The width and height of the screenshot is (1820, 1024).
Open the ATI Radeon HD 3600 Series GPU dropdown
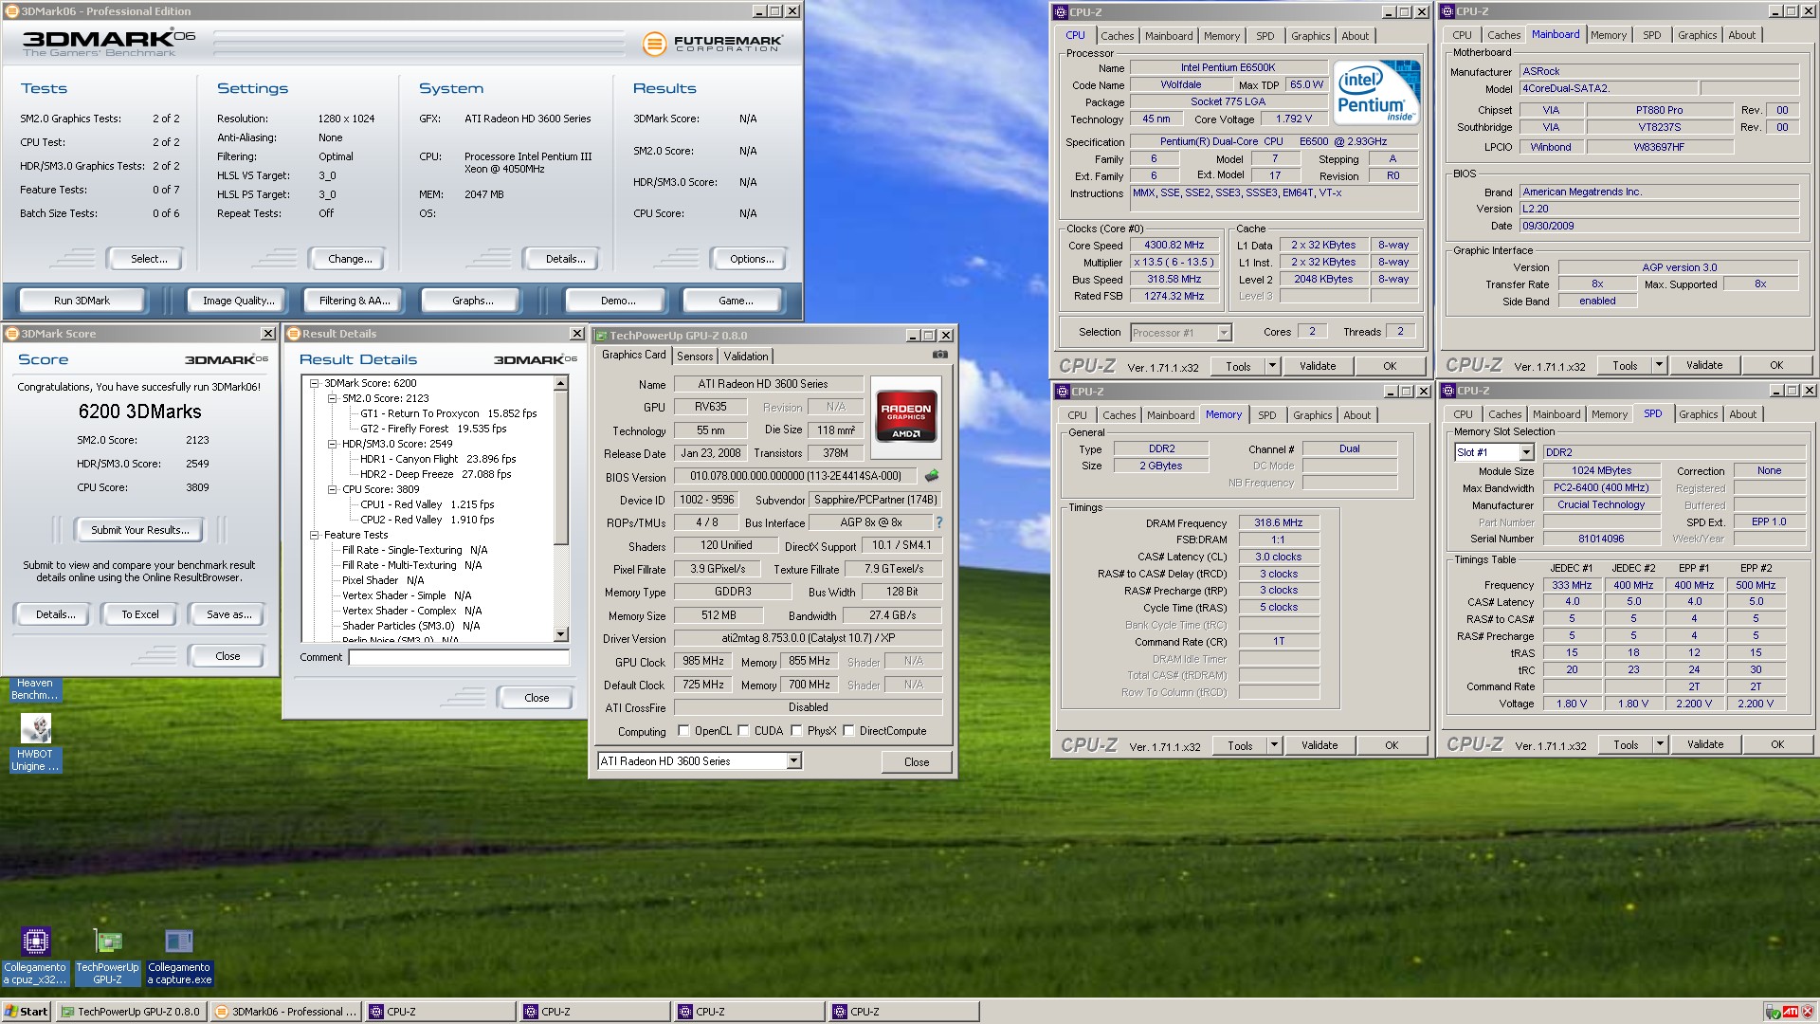[x=794, y=761]
